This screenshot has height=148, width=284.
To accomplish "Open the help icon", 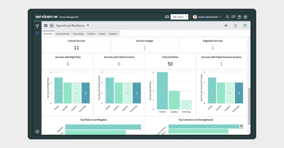I will [x=239, y=17].
